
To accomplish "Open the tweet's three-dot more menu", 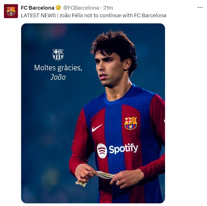I will coord(200,8).
